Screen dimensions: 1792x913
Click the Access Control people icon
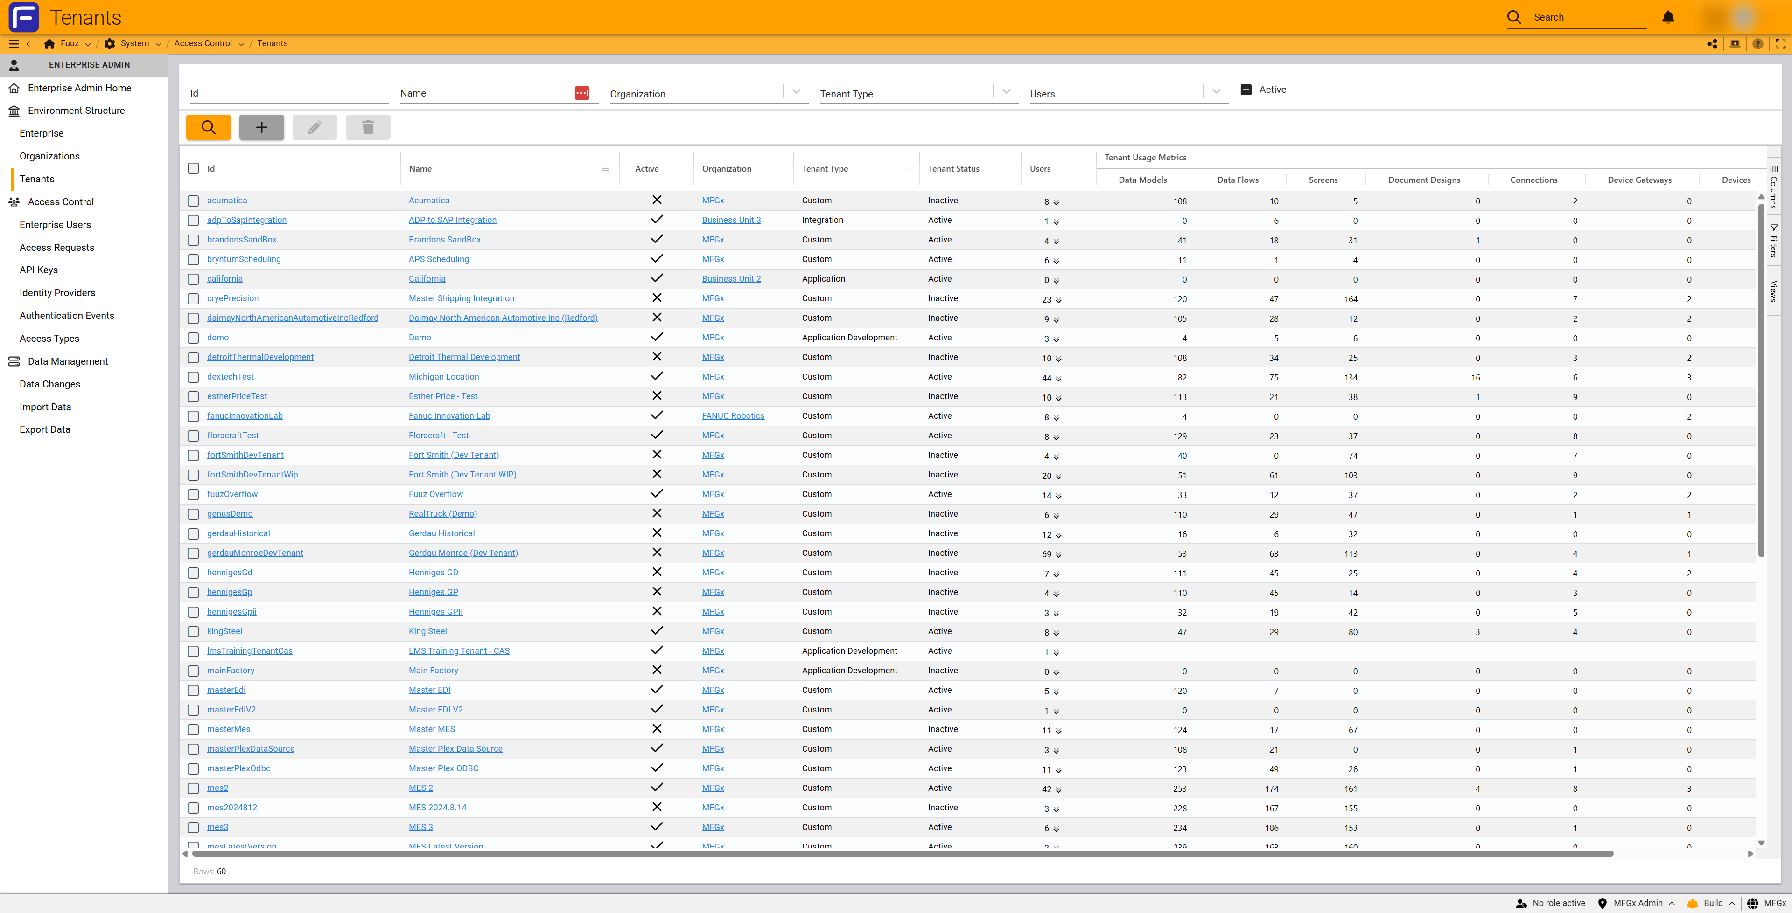click(x=14, y=201)
